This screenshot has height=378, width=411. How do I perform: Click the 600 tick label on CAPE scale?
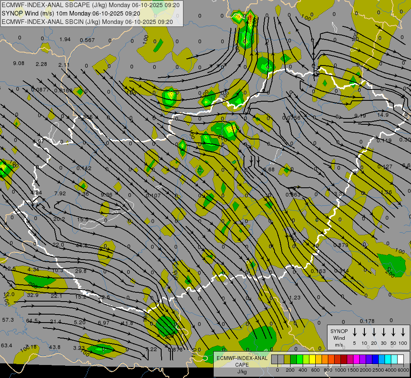pyautogui.click(x=315, y=370)
